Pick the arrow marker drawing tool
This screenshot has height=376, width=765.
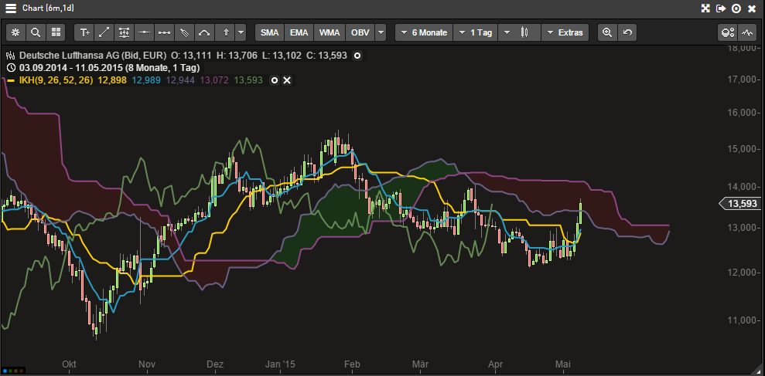(x=225, y=32)
